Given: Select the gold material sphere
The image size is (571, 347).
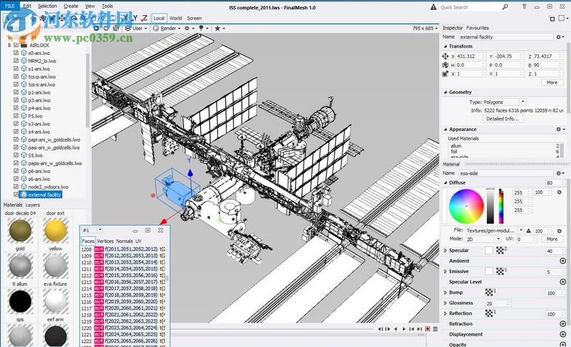Looking at the screenshot, I should 20,231.
